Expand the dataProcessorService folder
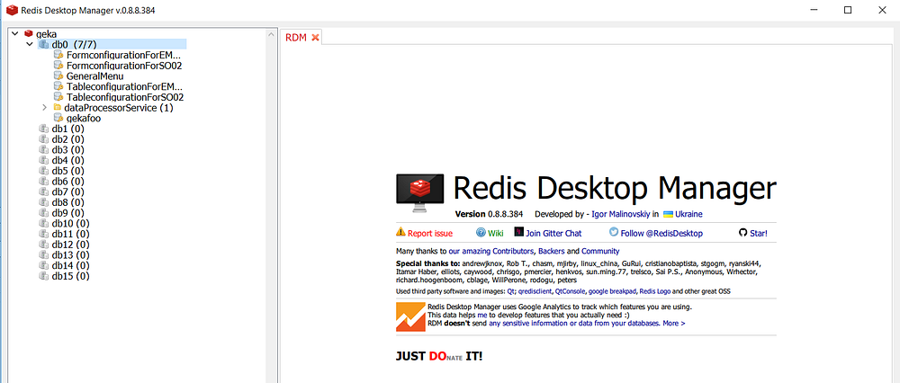The width and height of the screenshot is (900, 383). pyautogui.click(x=45, y=108)
